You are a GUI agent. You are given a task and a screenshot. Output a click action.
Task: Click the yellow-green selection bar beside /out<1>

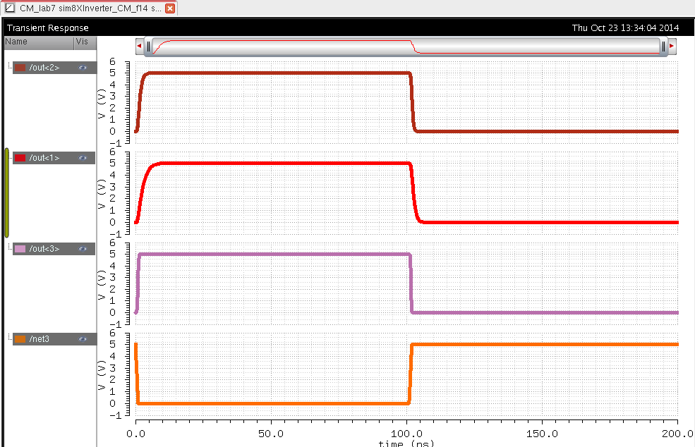click(6, 193)
